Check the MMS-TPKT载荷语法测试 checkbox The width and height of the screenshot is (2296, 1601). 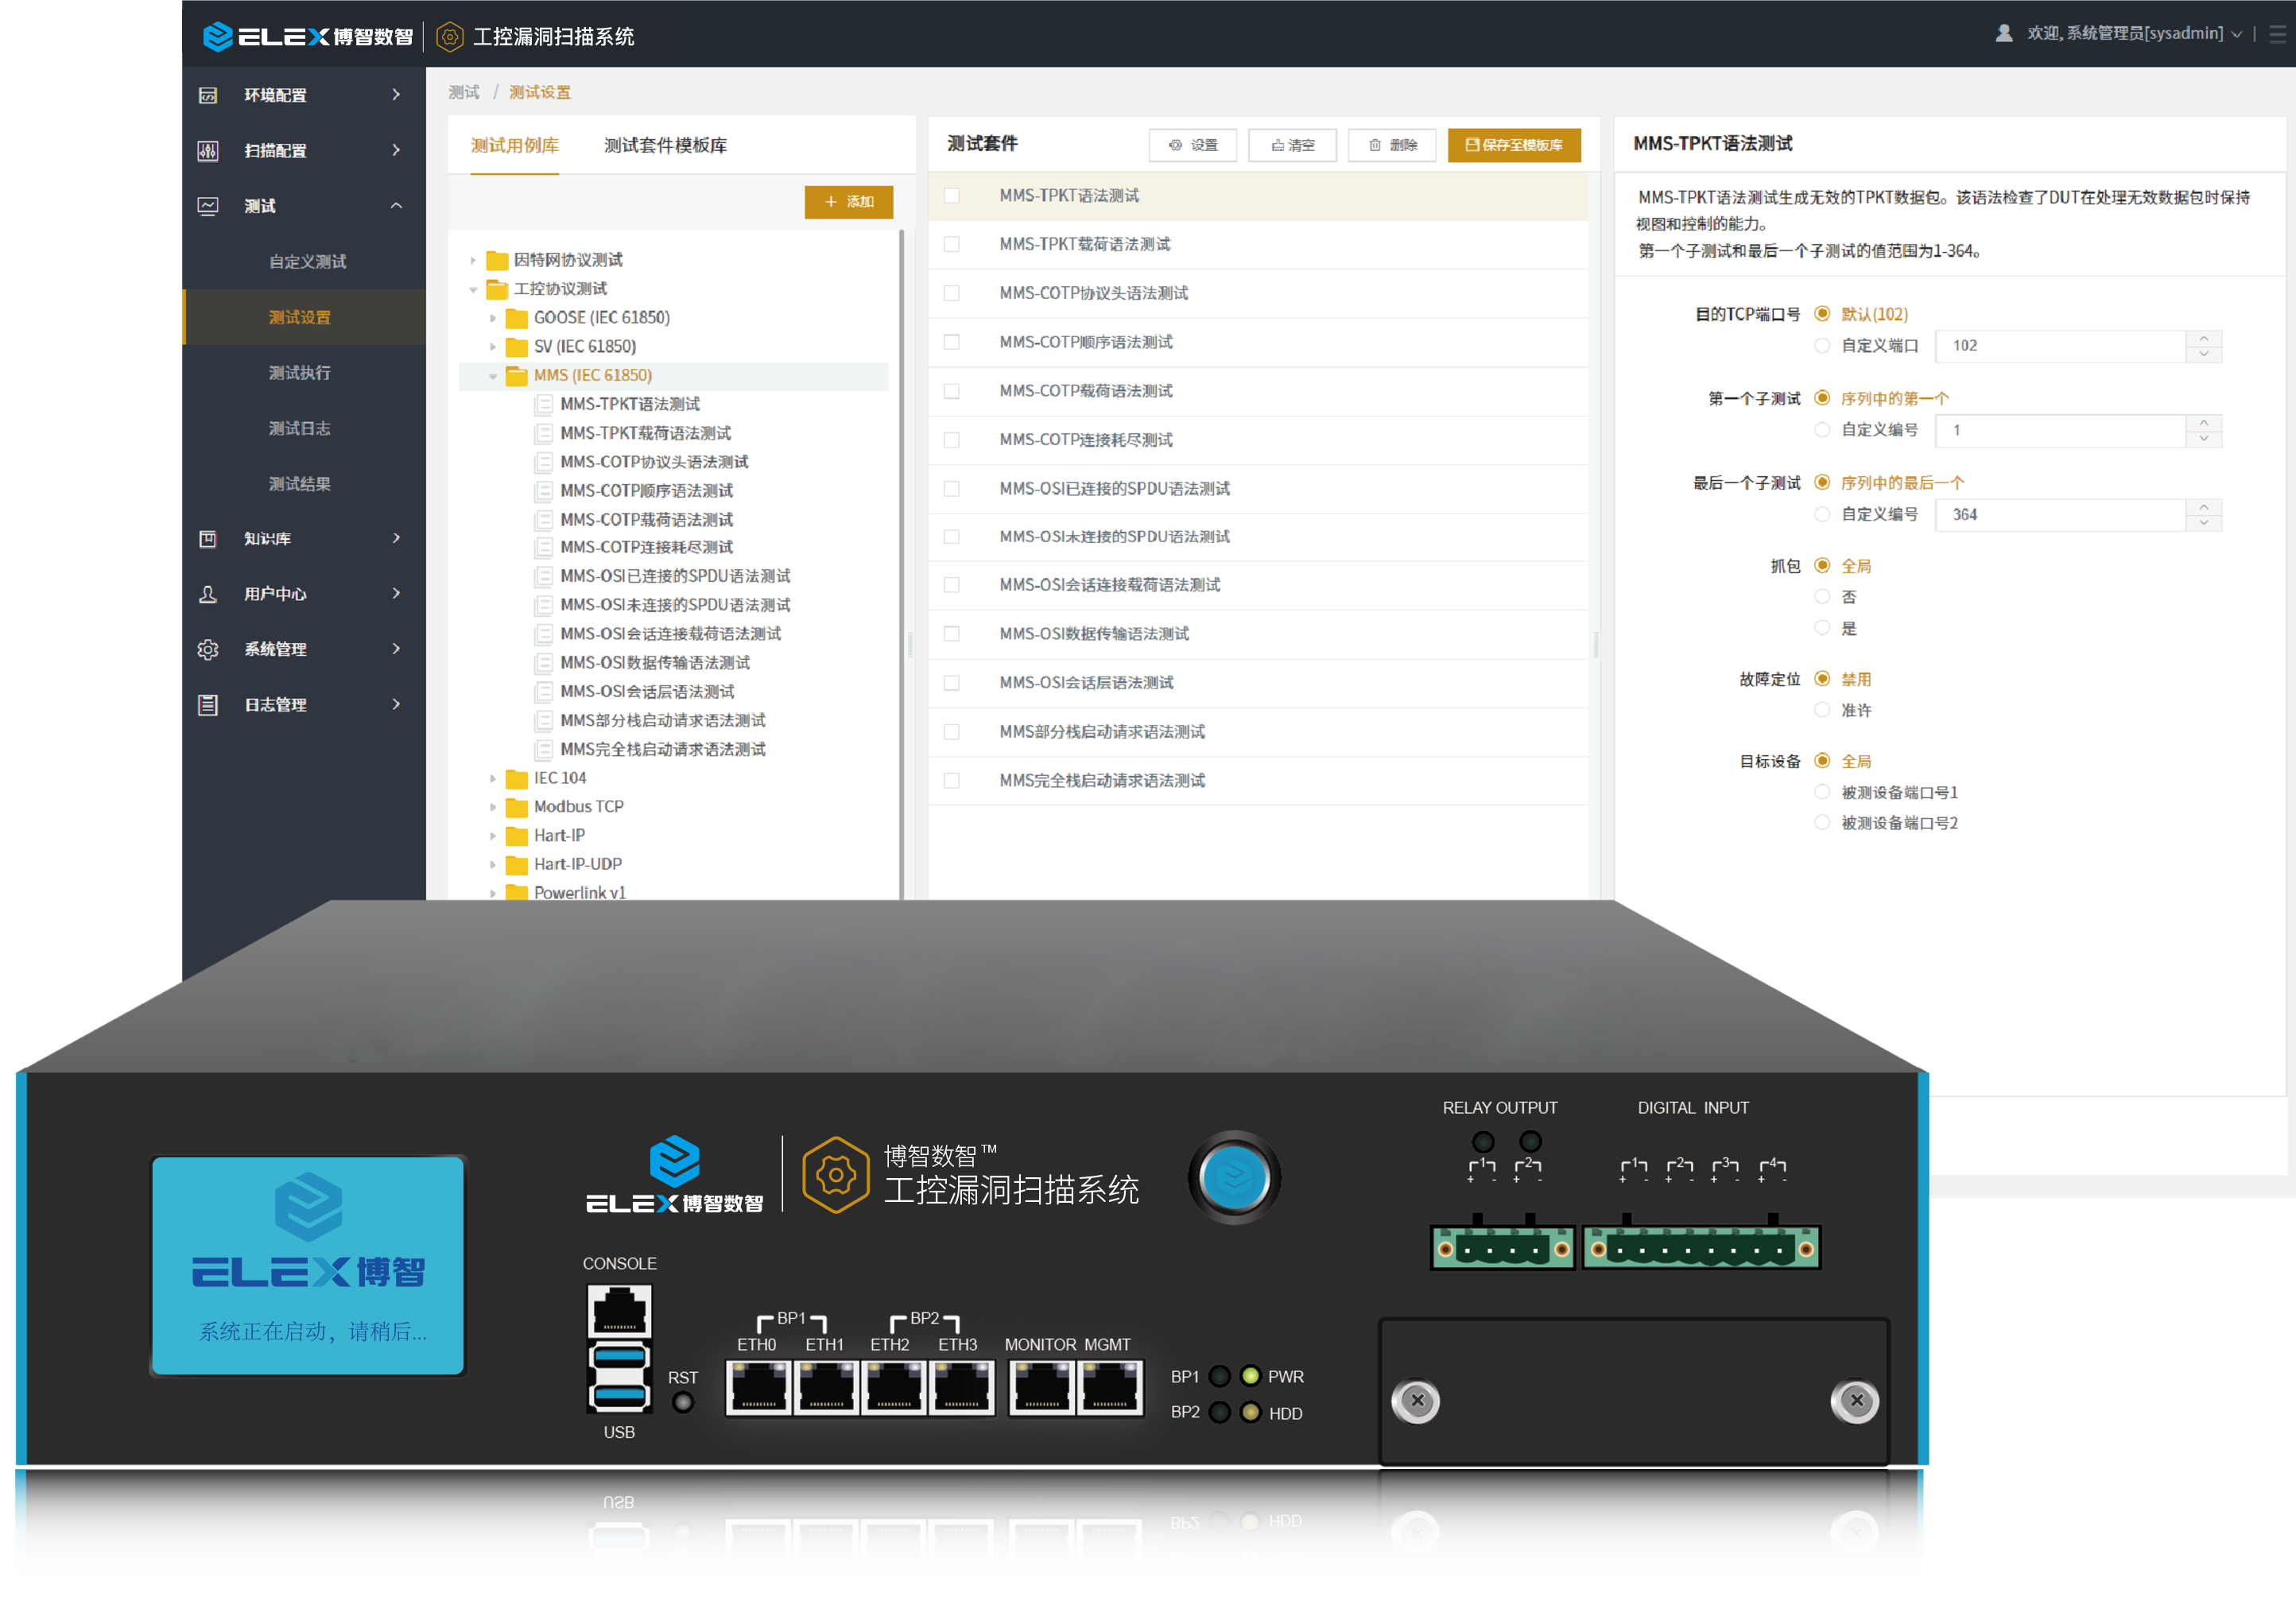point(952,245)
